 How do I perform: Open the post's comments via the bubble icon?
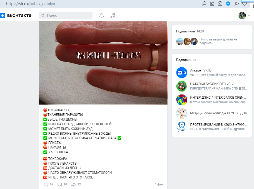tap(60, 184)
